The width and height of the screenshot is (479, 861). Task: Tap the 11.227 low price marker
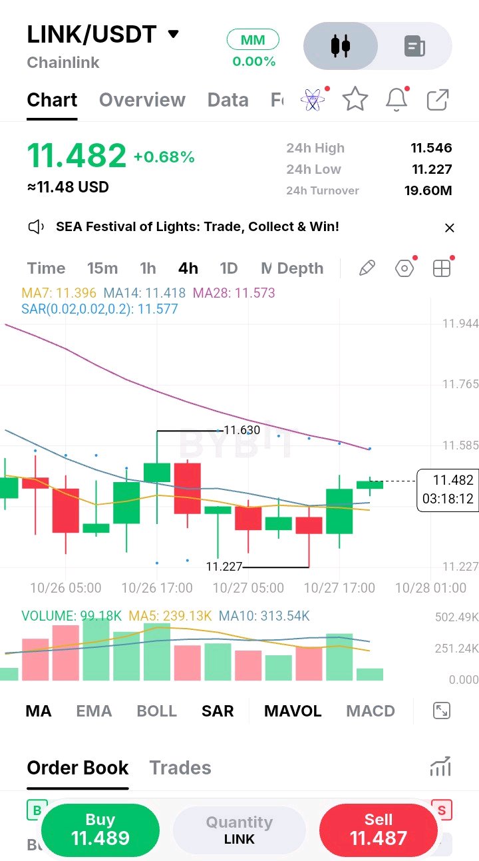coord(224,567)
